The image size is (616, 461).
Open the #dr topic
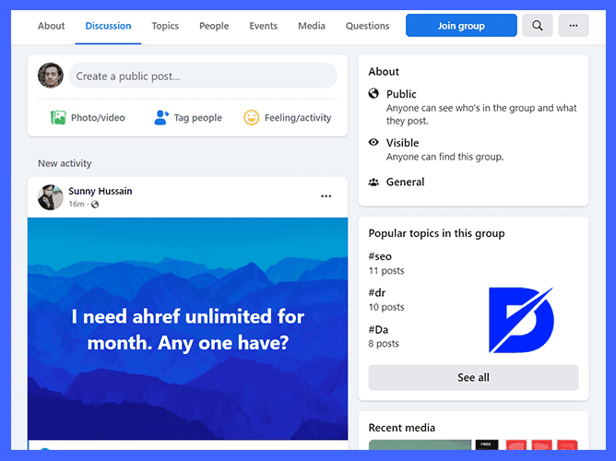tap(377, 293)
